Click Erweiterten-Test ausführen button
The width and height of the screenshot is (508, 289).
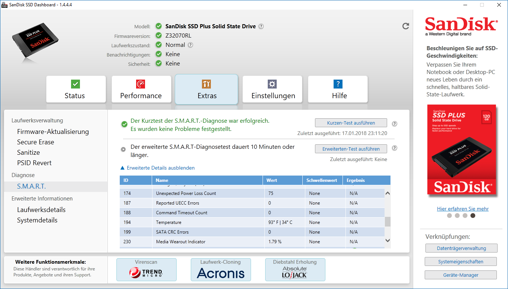pyautogui.click(x=351, y=149)
